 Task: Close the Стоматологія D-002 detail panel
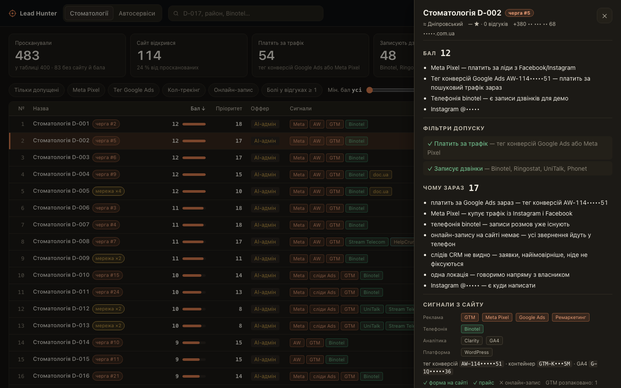(x=605, y=16)
